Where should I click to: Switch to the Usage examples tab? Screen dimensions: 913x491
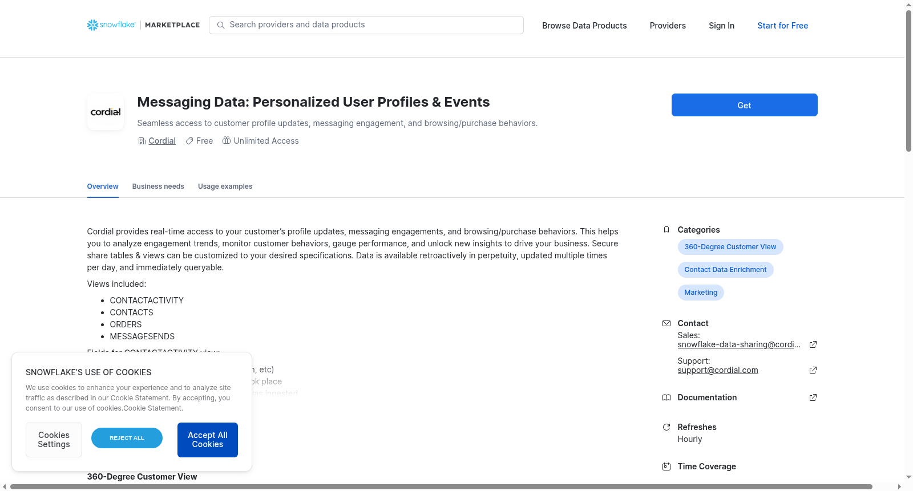click(225, 186)
